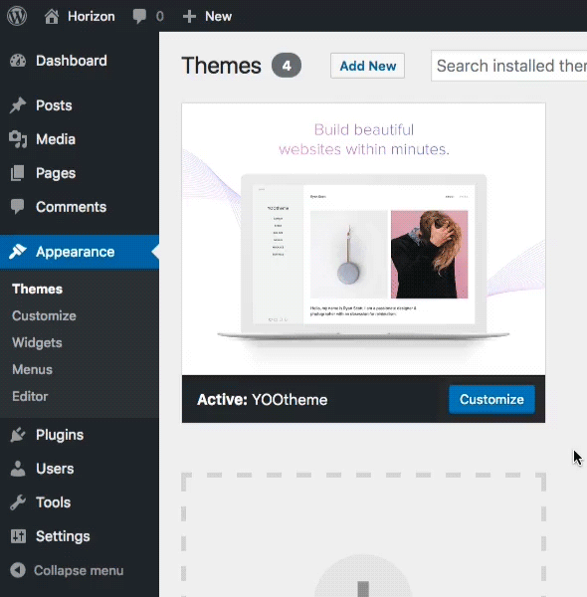Open the Plugins menu label
Image resolution: width=587 pixels, height=597 pixels.
pos(60,435)
